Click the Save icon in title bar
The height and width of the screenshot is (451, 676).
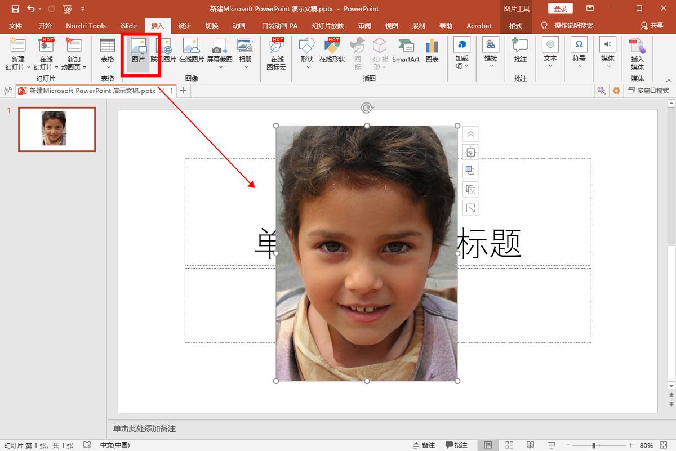coord(15,8)
